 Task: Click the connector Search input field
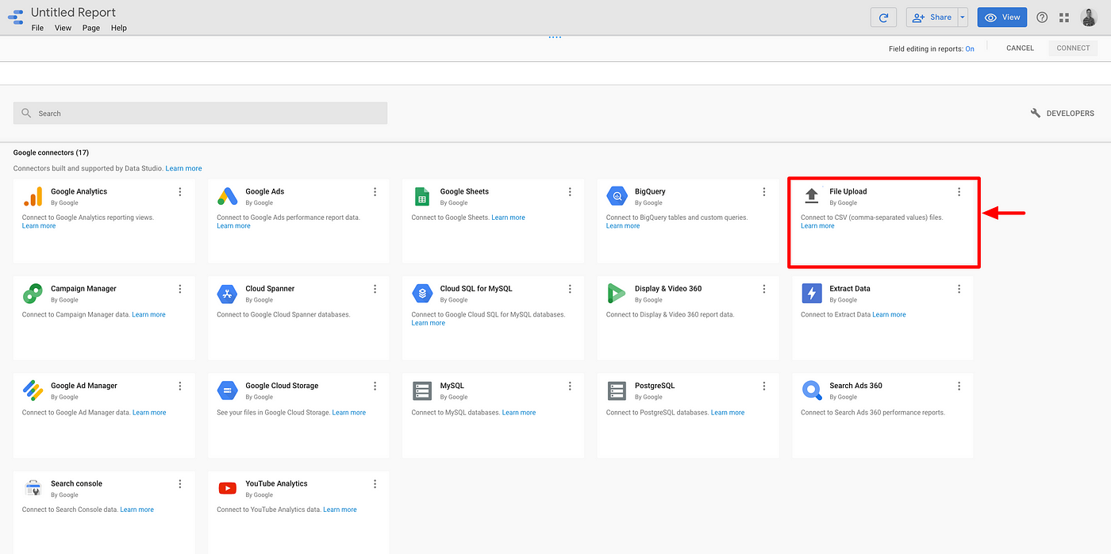point(200,113)
